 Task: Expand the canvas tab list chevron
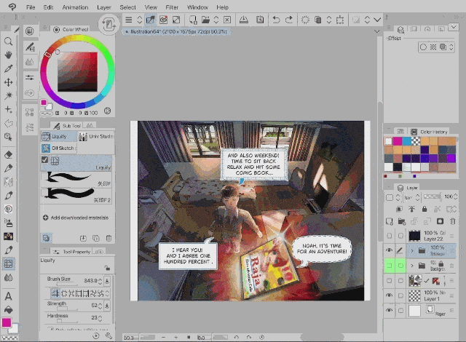(x=377, y=31)
